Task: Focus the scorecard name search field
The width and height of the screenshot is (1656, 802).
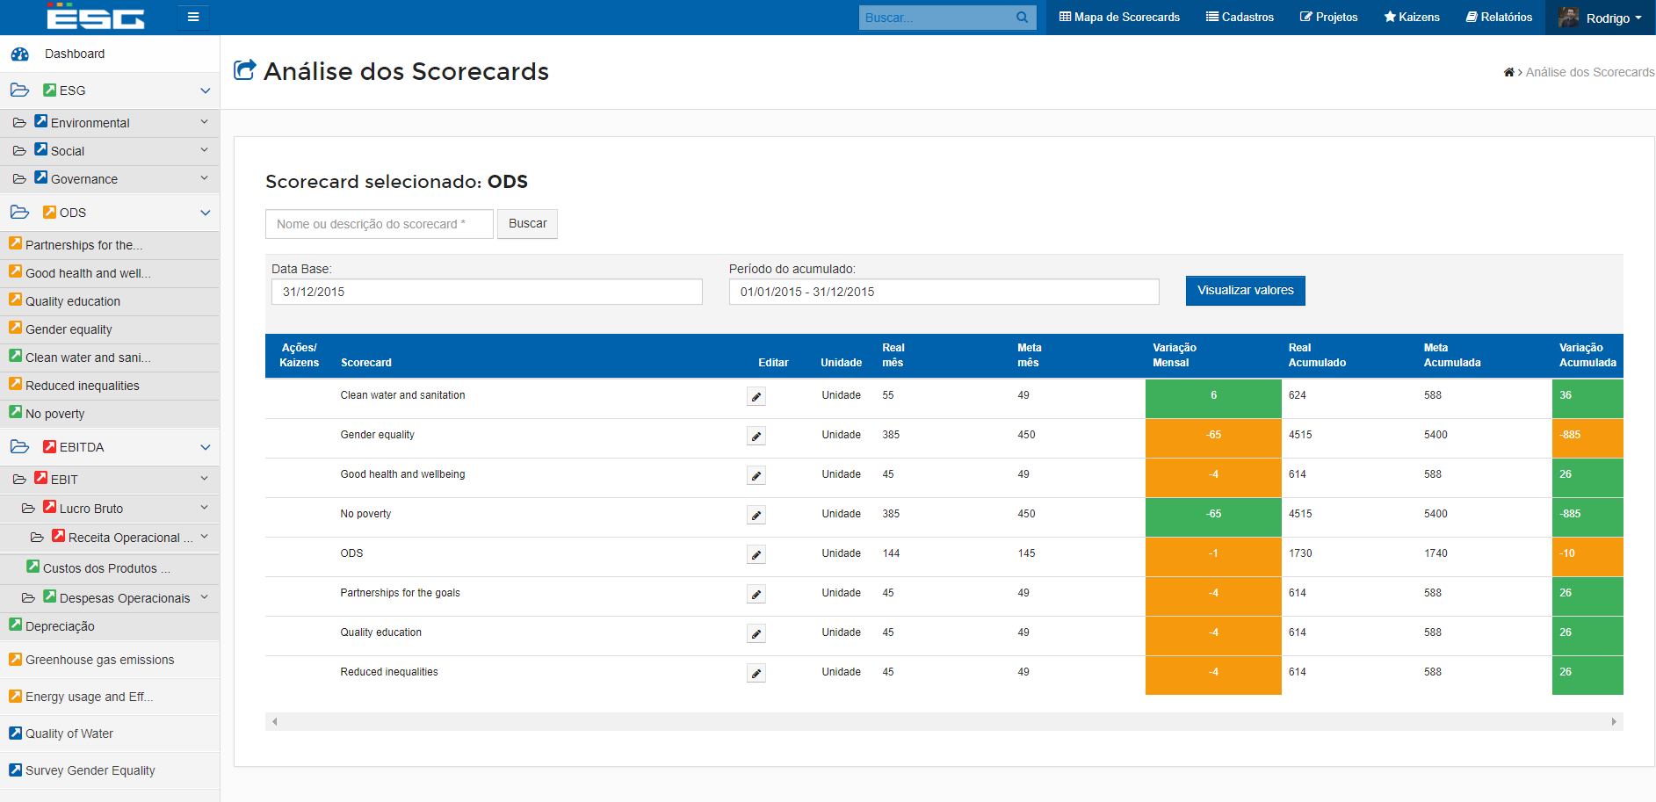Action: pyautogui.click(x=380, y=224)
